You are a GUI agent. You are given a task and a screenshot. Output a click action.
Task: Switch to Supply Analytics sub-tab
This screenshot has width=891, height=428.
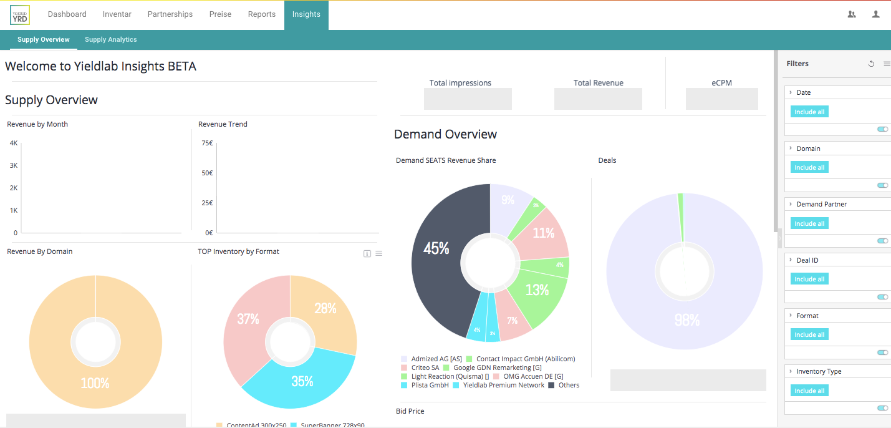point(111,39)
